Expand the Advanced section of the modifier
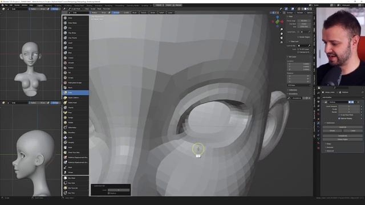Screen dimensions: 365x205 [330, 151]
